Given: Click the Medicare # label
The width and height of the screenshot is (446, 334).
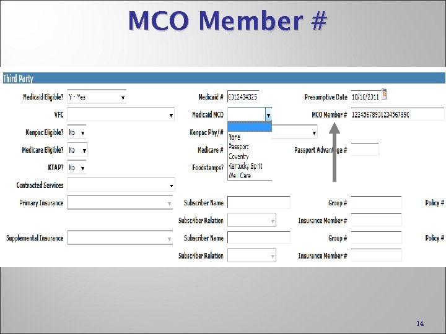Looking at the screenshot, I should click(211, 150).
